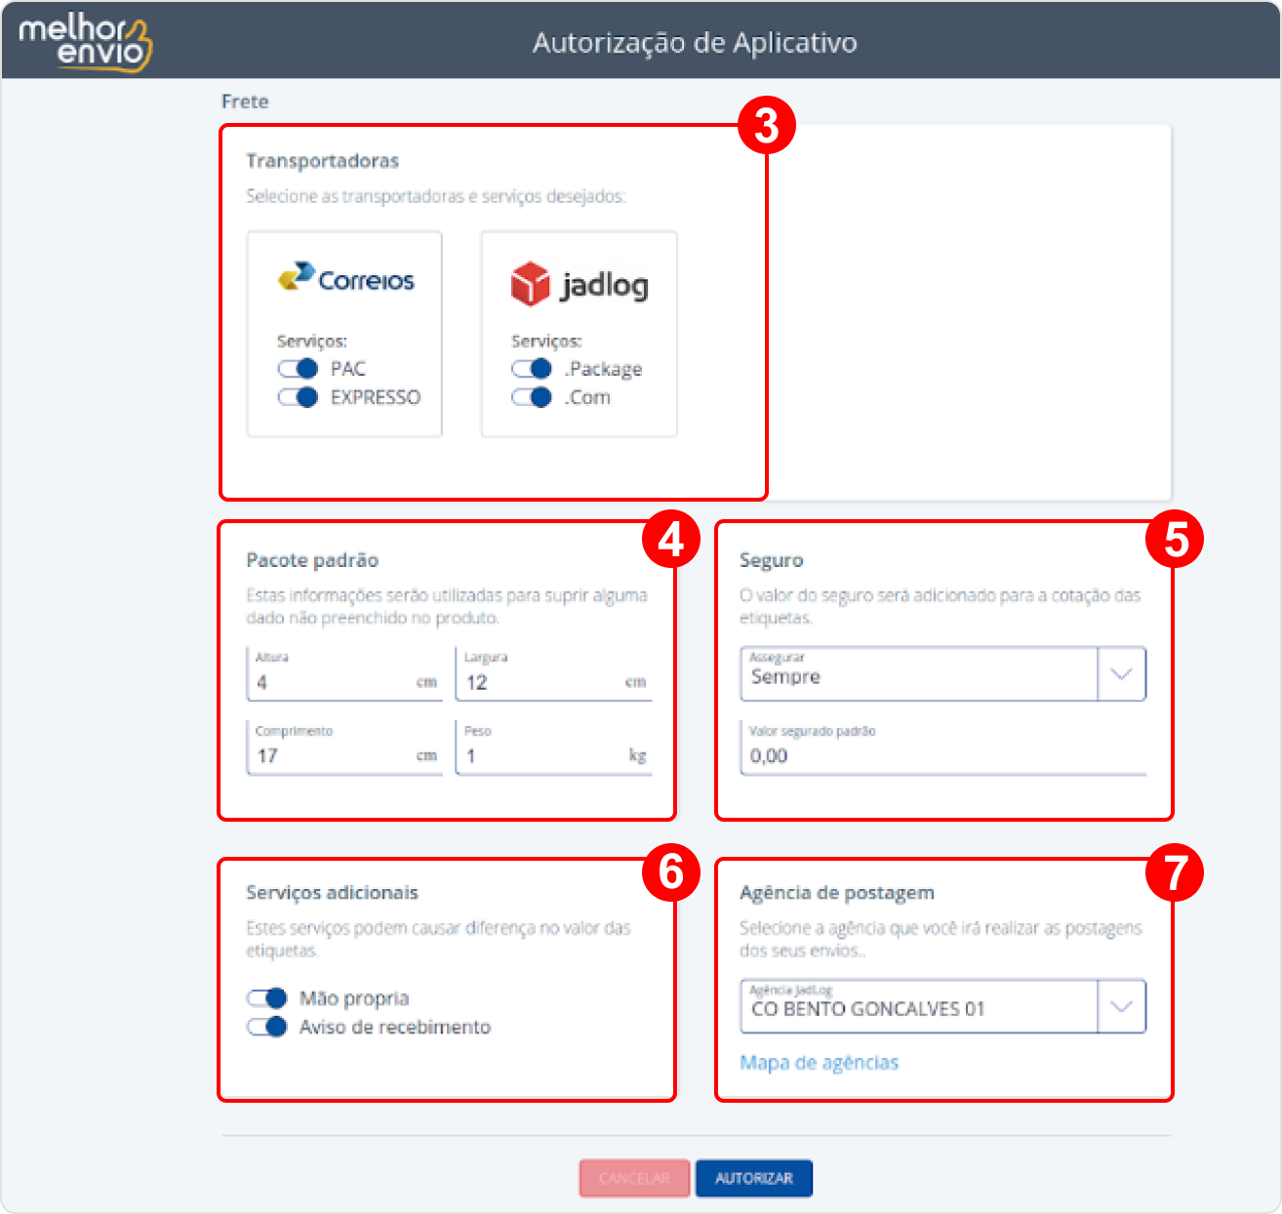
Task: Toggle the Mão própria option
Action: (266, 997)
